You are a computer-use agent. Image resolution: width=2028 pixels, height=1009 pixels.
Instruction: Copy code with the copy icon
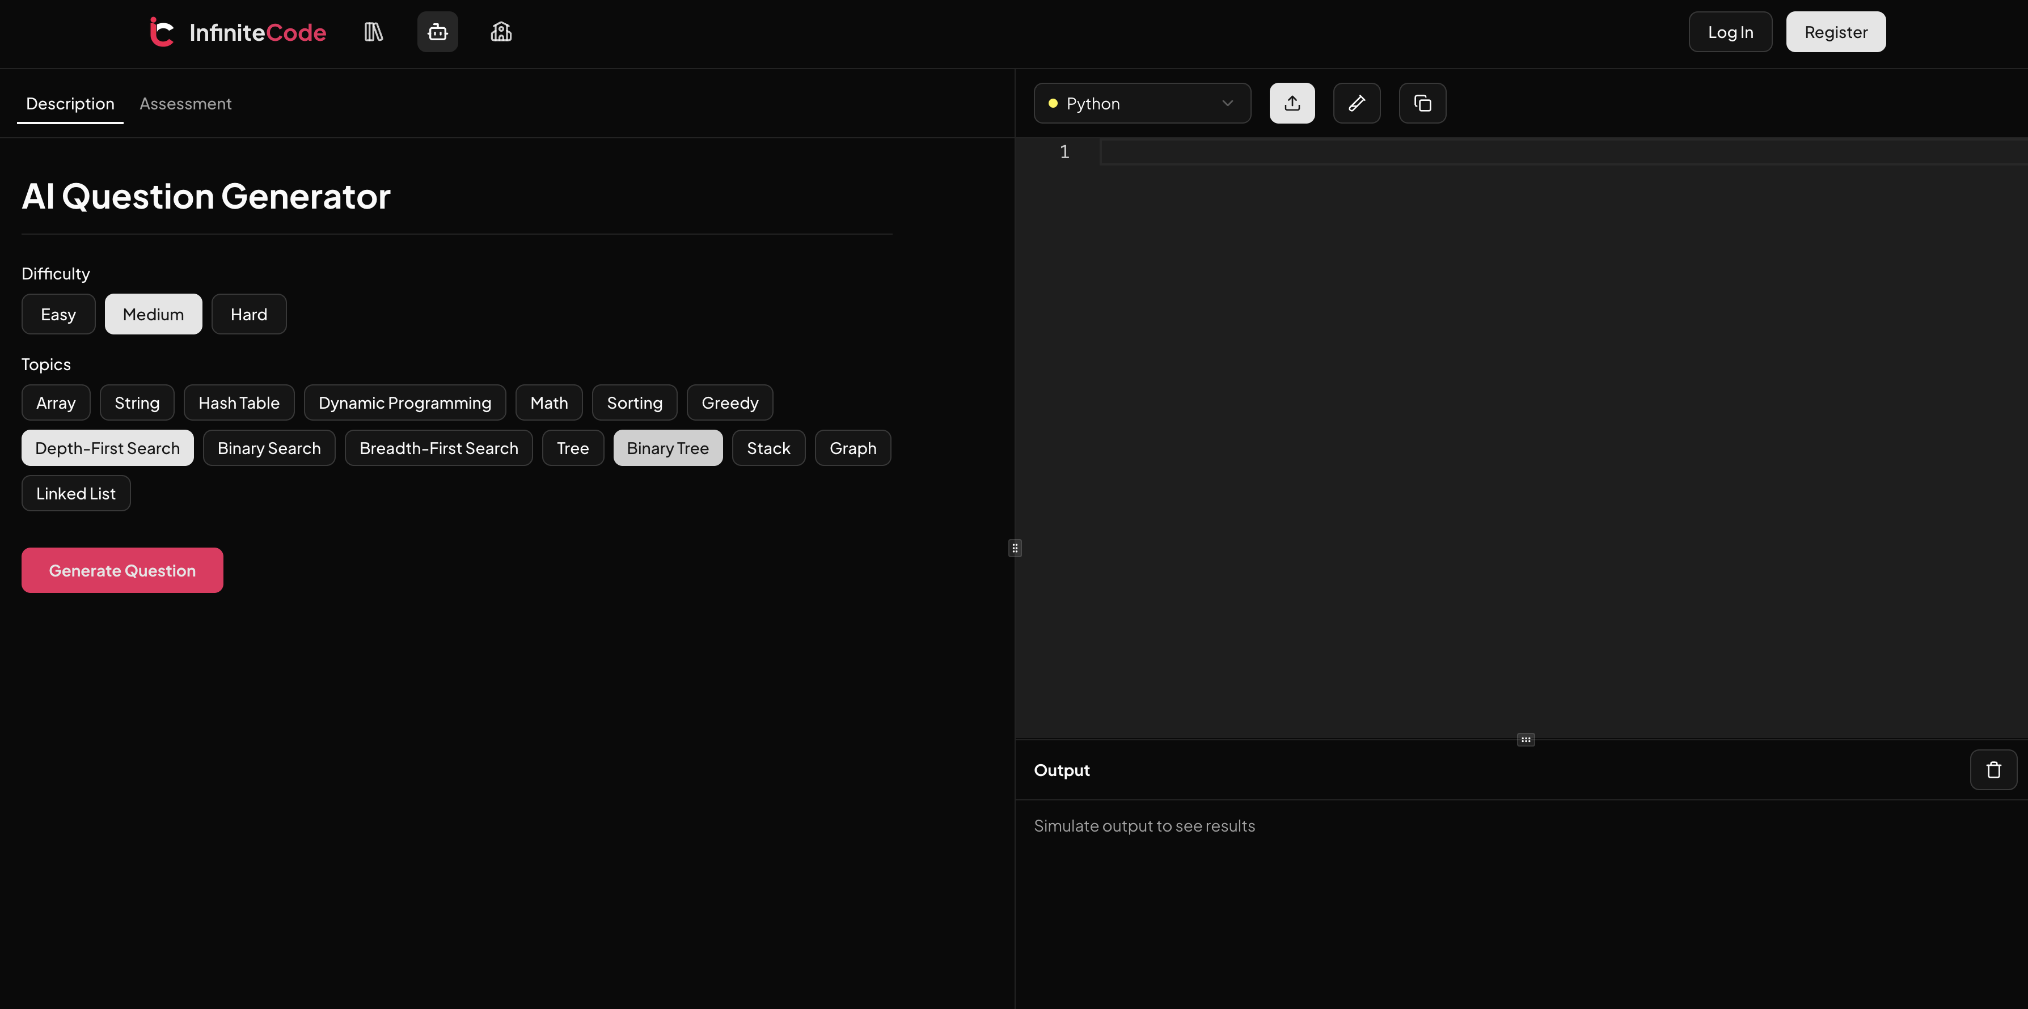click(x=1422, y=103)
